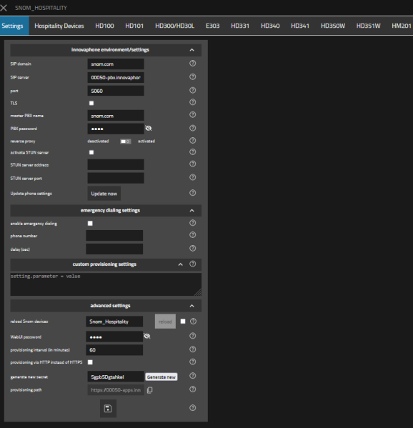Open help for SIP server field

[x=192, y=76]
